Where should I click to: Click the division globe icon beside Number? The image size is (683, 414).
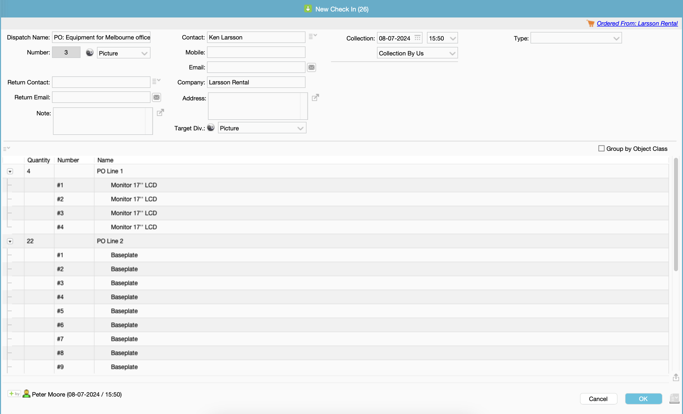coord(89,52)
